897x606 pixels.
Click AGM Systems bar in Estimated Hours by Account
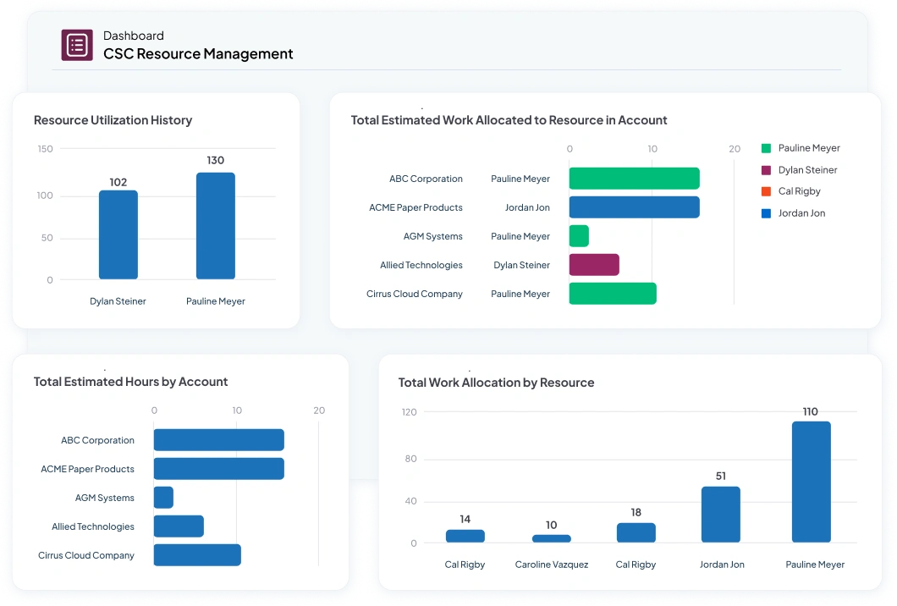pos(163,498)
